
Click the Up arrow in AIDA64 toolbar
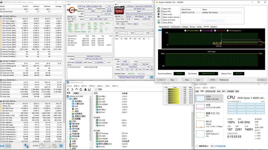(x=77, y=89)
